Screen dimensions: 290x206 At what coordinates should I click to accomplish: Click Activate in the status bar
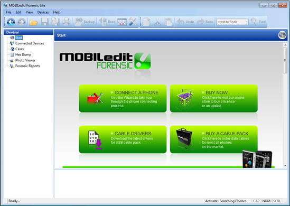pos(211,201)
